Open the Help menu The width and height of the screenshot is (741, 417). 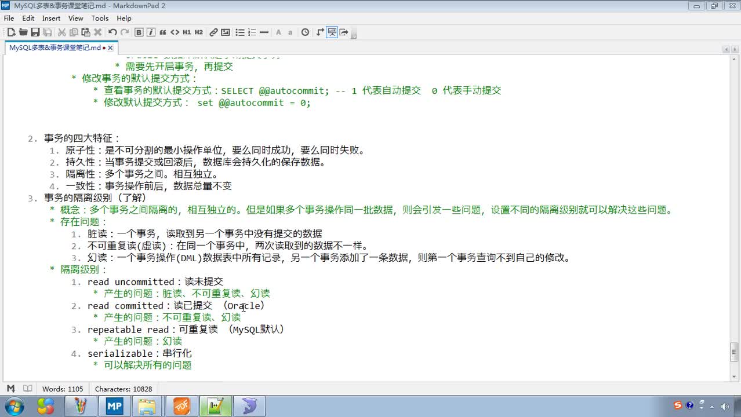124,19
